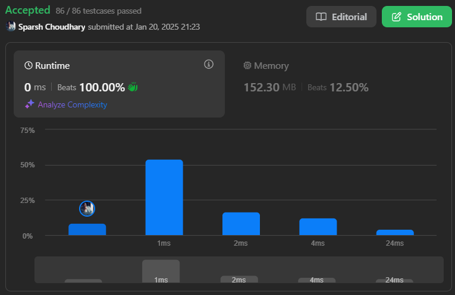Click the avatar beside Sparsh Choudhary's name

click(11, 27)
